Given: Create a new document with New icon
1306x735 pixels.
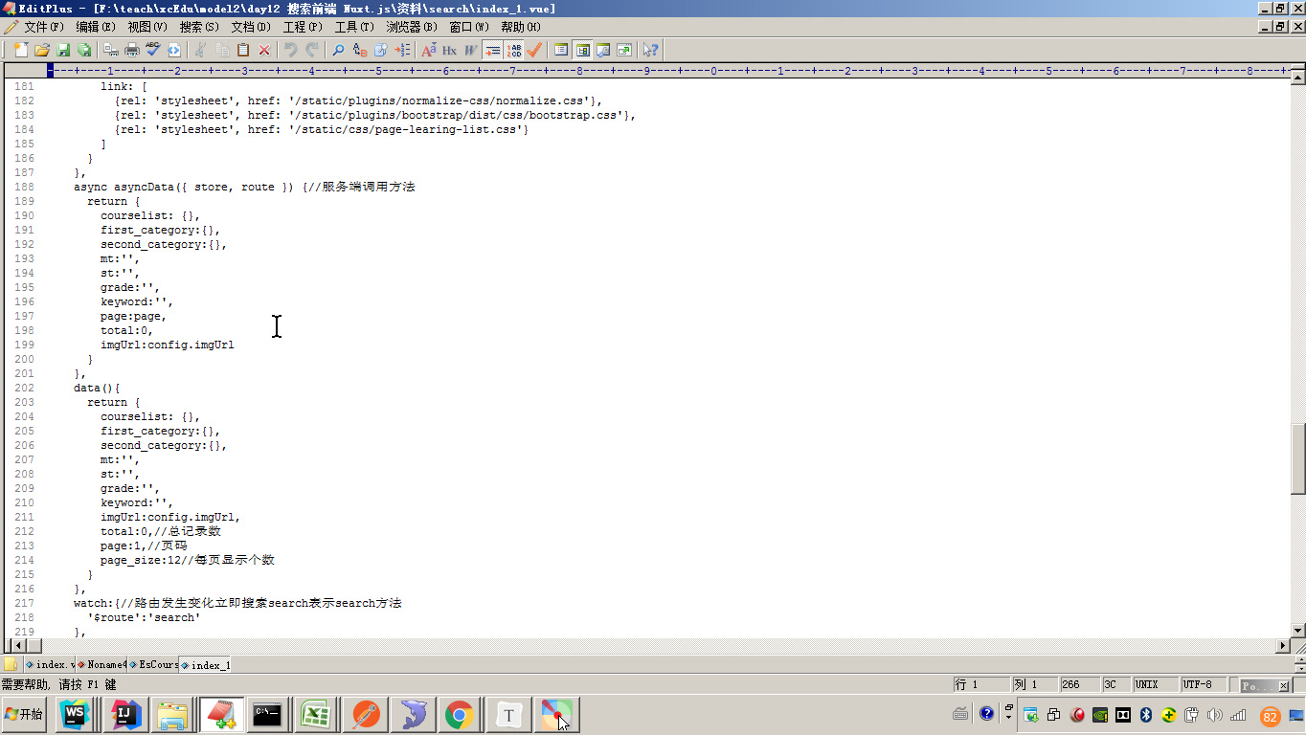Looking at the screenshot, I should 21,50.
